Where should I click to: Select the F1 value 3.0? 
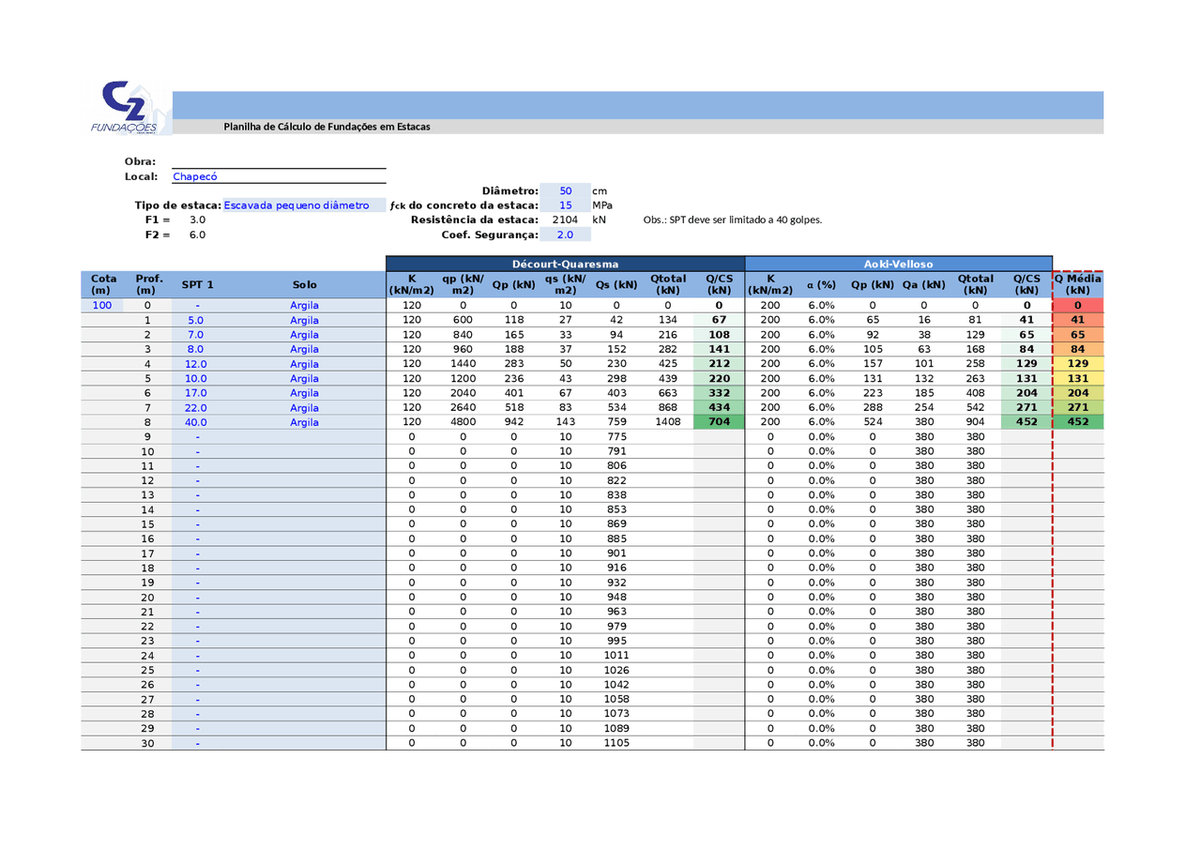pos(198,220)
